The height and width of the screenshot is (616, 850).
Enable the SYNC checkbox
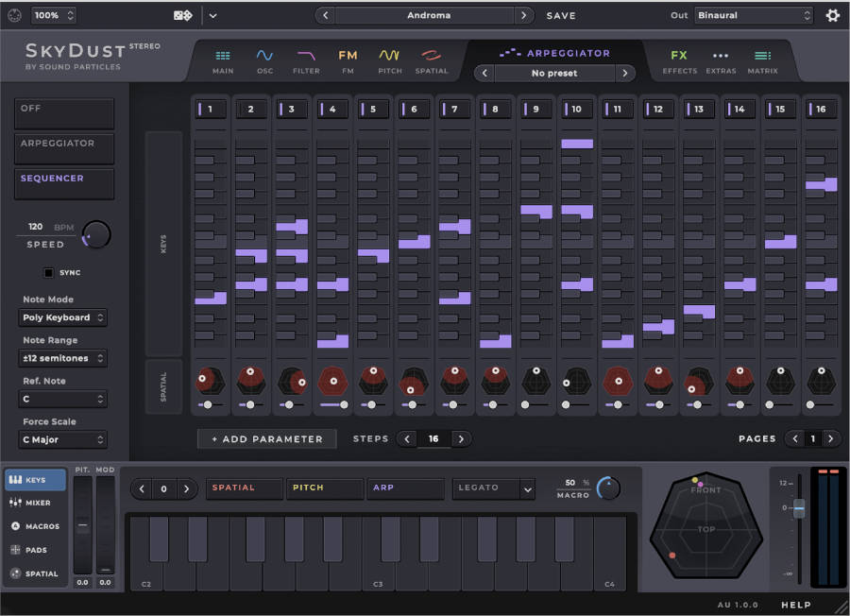(x=48, y=272)
